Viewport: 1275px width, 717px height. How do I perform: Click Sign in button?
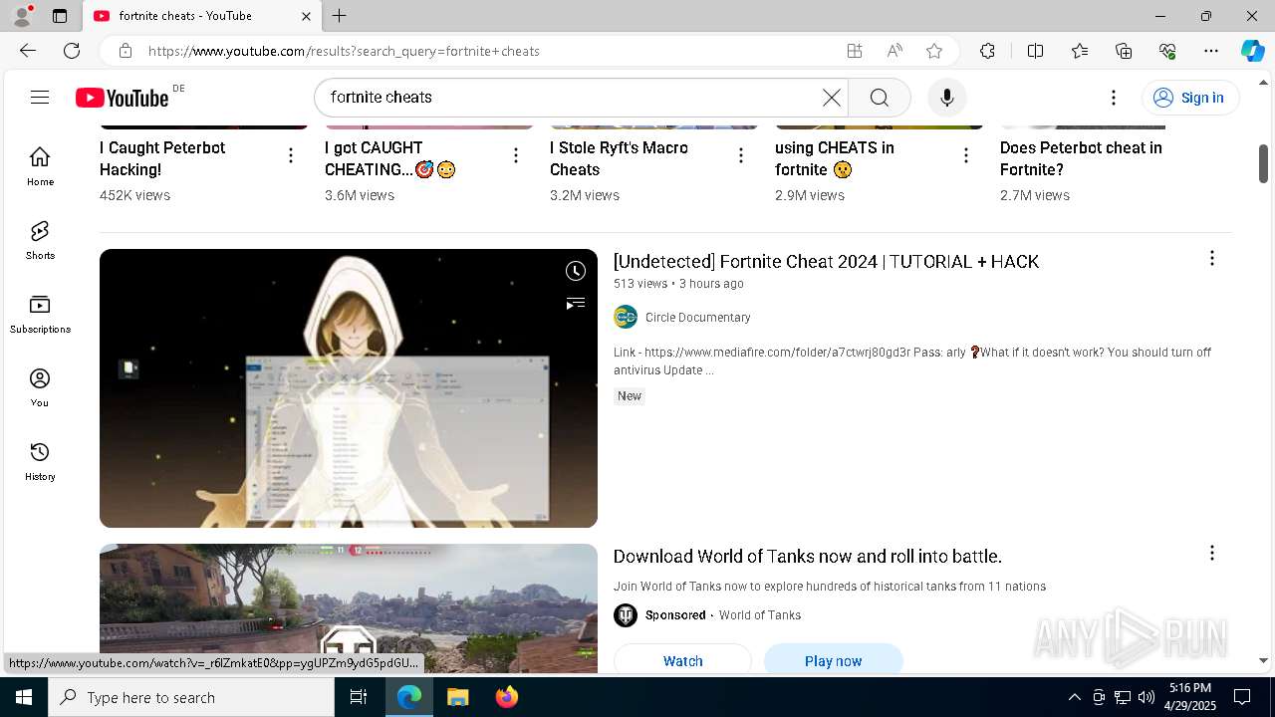1189,98
